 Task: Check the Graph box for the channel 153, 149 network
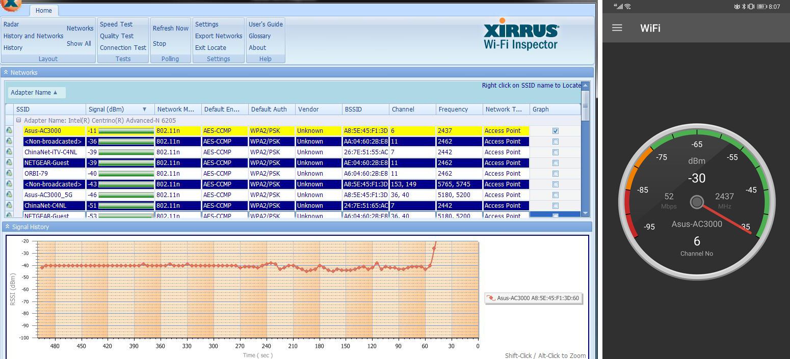556,184
